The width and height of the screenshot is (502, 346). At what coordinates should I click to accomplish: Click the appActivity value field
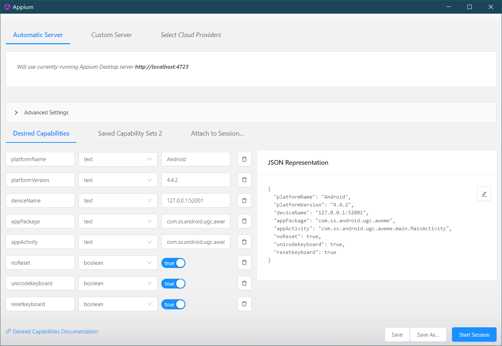[196, 242]
